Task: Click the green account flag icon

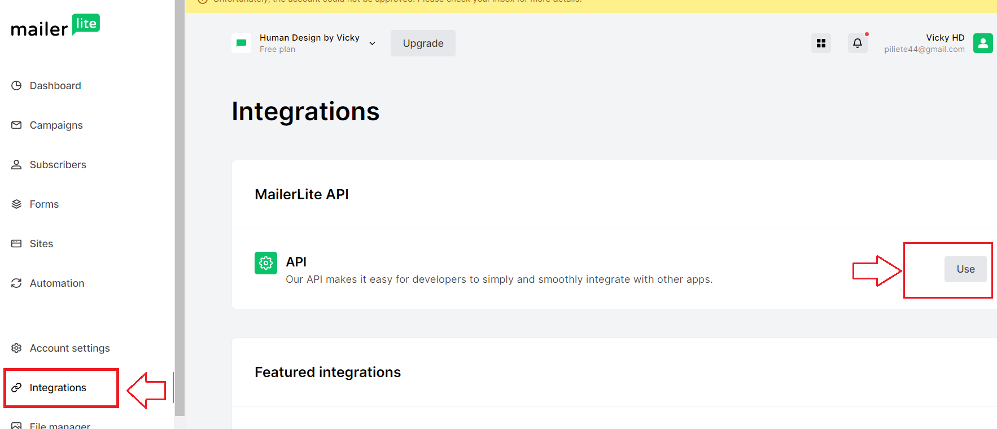Action: (x=241, y=43)
